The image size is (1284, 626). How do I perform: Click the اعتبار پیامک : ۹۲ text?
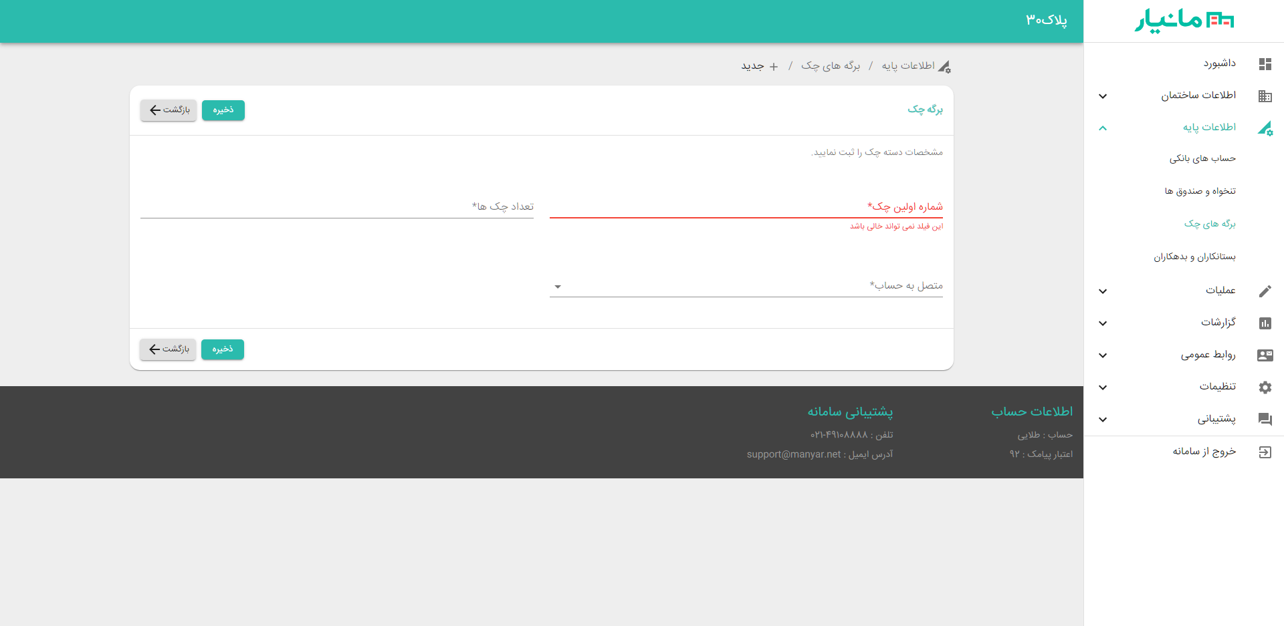point(1041,454)
